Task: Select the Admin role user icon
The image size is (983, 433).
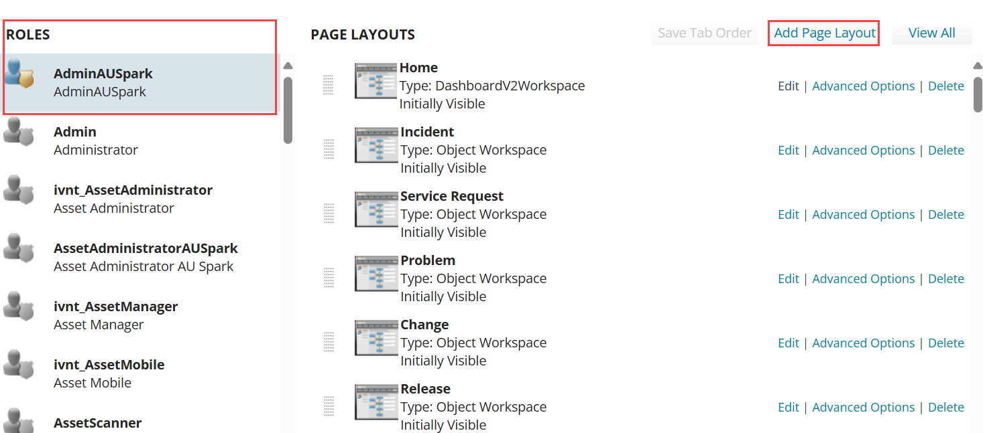Action: click(x=18, y=133)
